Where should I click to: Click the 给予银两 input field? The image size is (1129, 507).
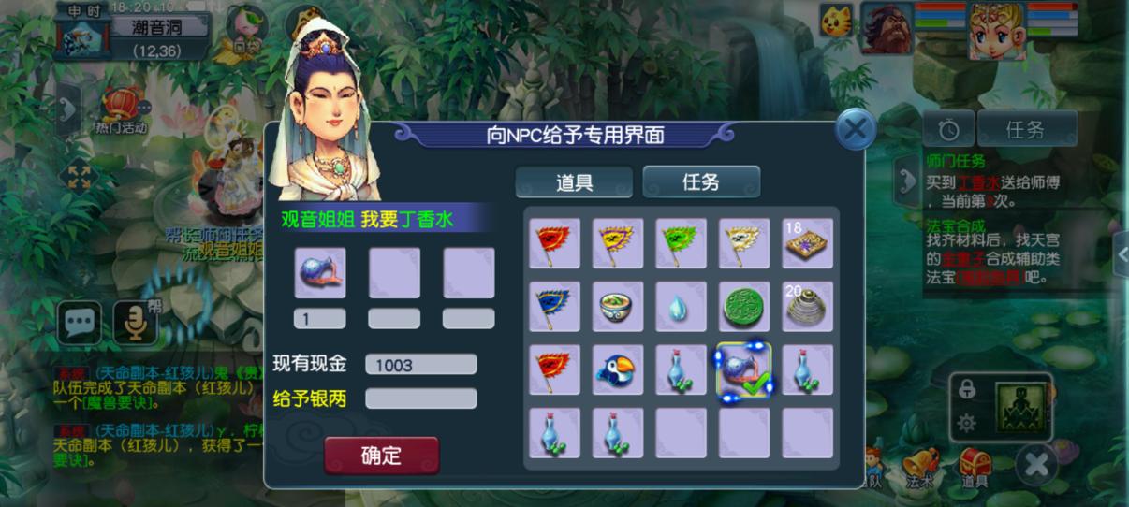(420, 398)
